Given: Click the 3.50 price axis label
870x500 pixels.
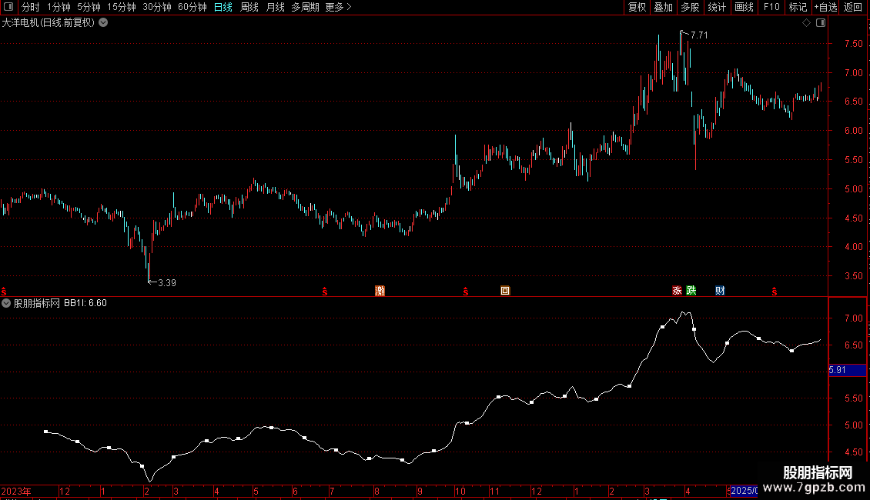Looking at the screenshot, I should [853, 276].
